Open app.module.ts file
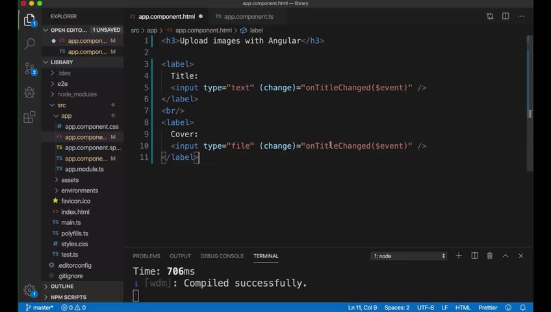Image resolution: width=551 pixels, height=312 pixels. point(84,169)
